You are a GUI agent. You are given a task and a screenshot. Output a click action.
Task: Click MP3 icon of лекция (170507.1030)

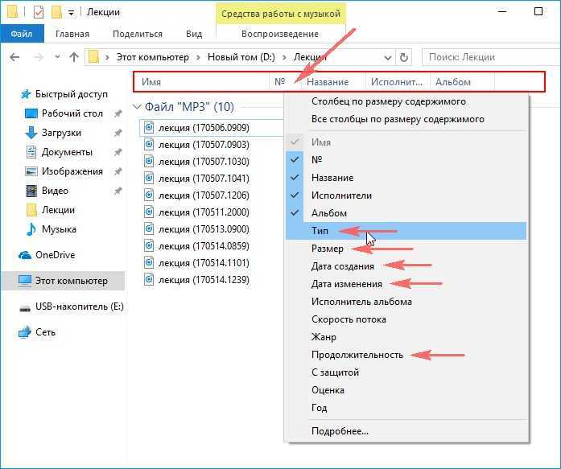click(x=148, y=161)
